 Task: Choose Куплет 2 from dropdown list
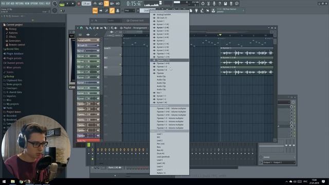pos(170,41)
